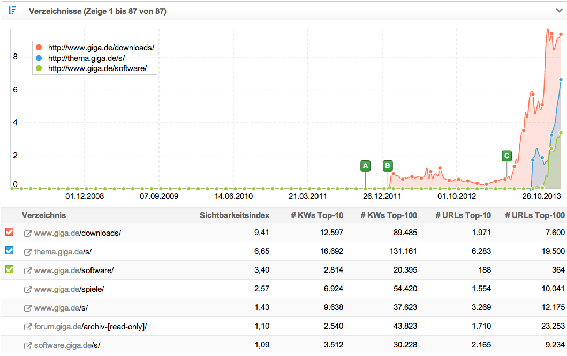The height and width of the screenshot is (356, 567).
Task: Click event marker A on the chart
Action: [x=365, y=166]
